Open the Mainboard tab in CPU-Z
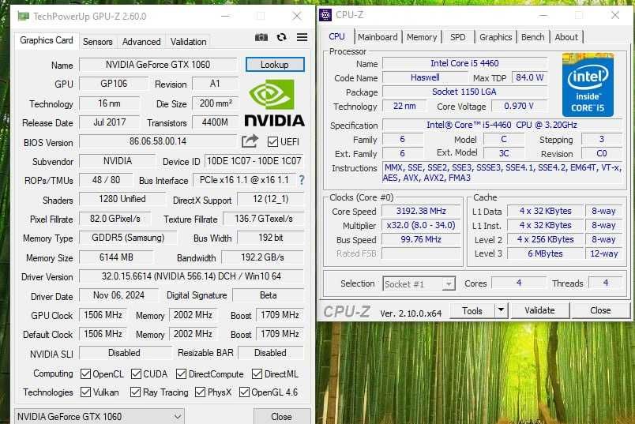635x424 pixels. [378, 37]
